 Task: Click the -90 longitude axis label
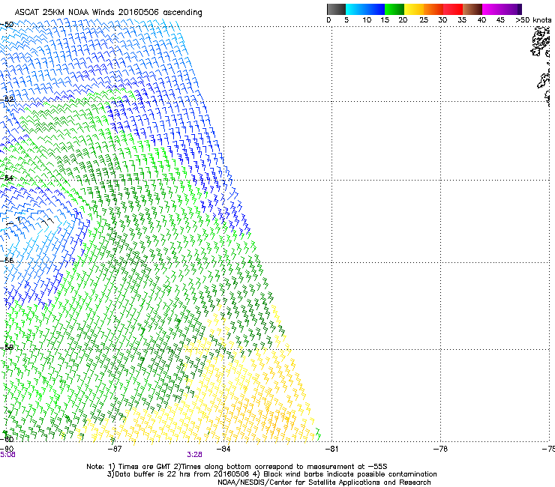pyautogui.click(x=6, y=449)
